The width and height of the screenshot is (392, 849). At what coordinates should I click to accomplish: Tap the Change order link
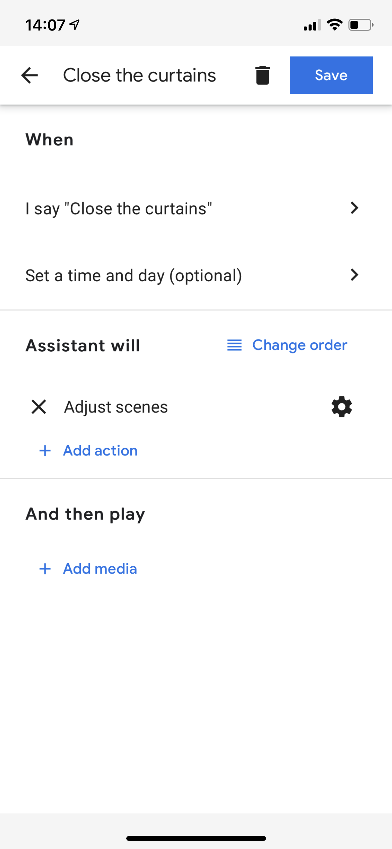coord(300,345)
